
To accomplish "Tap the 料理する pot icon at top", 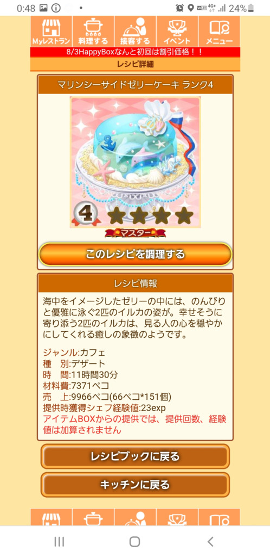I will tap(93, 32).
